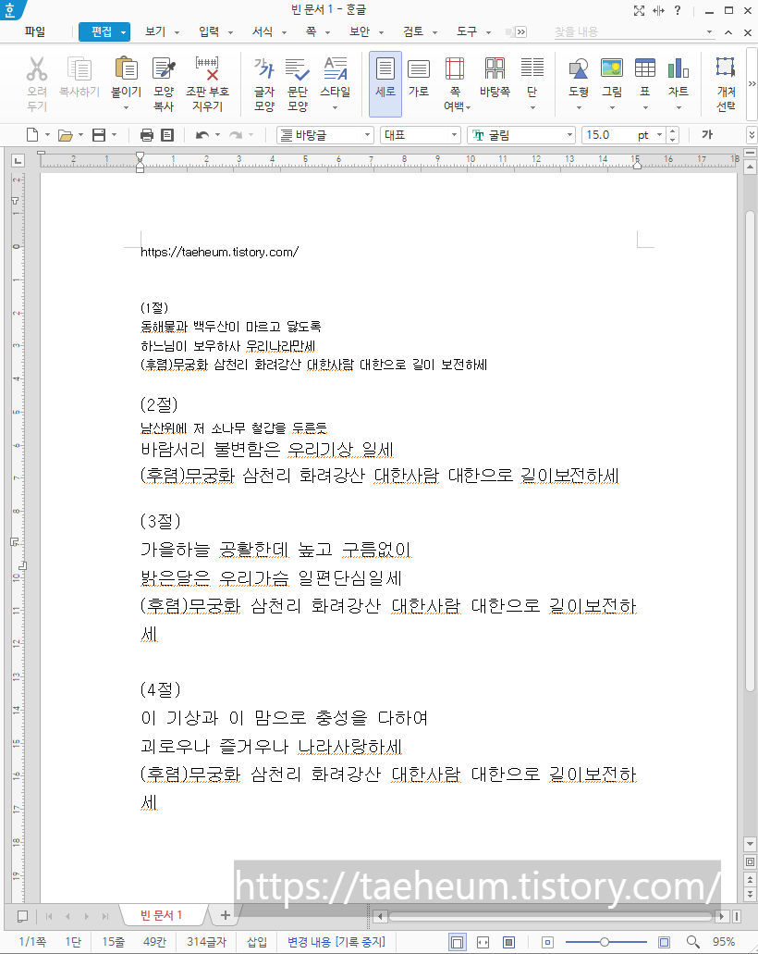Click the bold 가 button

click(x=707, y=134)
